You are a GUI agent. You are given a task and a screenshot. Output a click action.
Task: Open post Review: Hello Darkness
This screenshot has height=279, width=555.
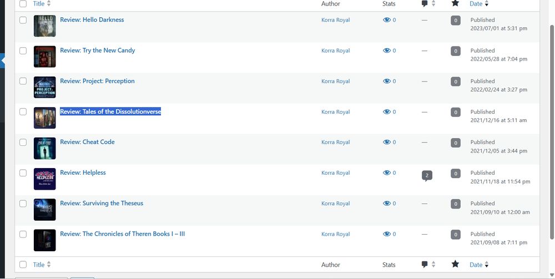pos(92,20)
